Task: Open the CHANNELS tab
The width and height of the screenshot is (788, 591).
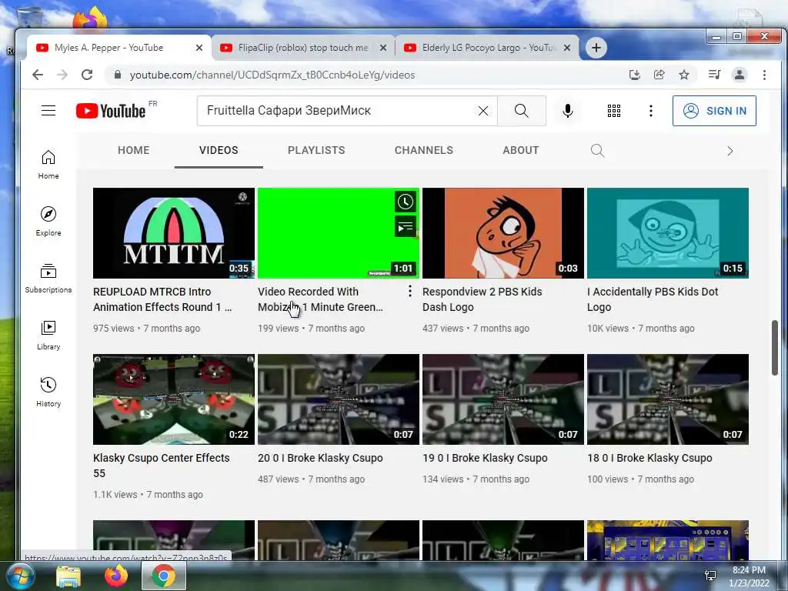Action: click(x=424, y=150)
